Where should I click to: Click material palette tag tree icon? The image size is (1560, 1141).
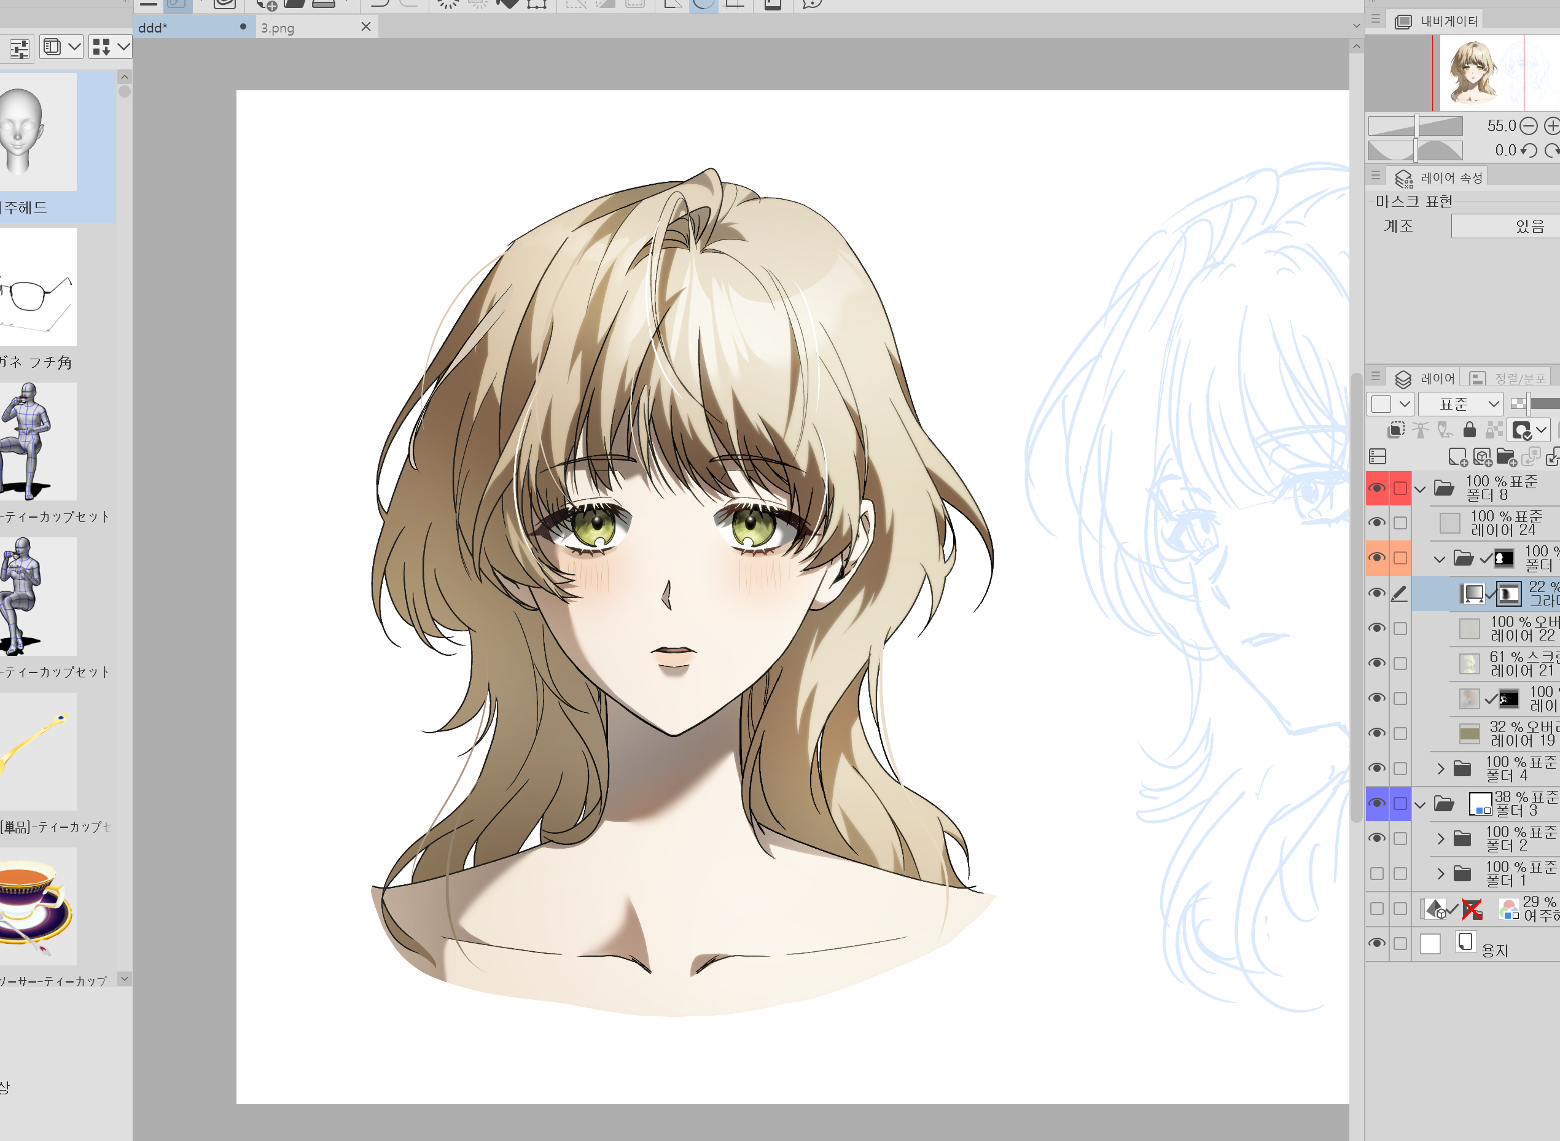click(19, 49)
